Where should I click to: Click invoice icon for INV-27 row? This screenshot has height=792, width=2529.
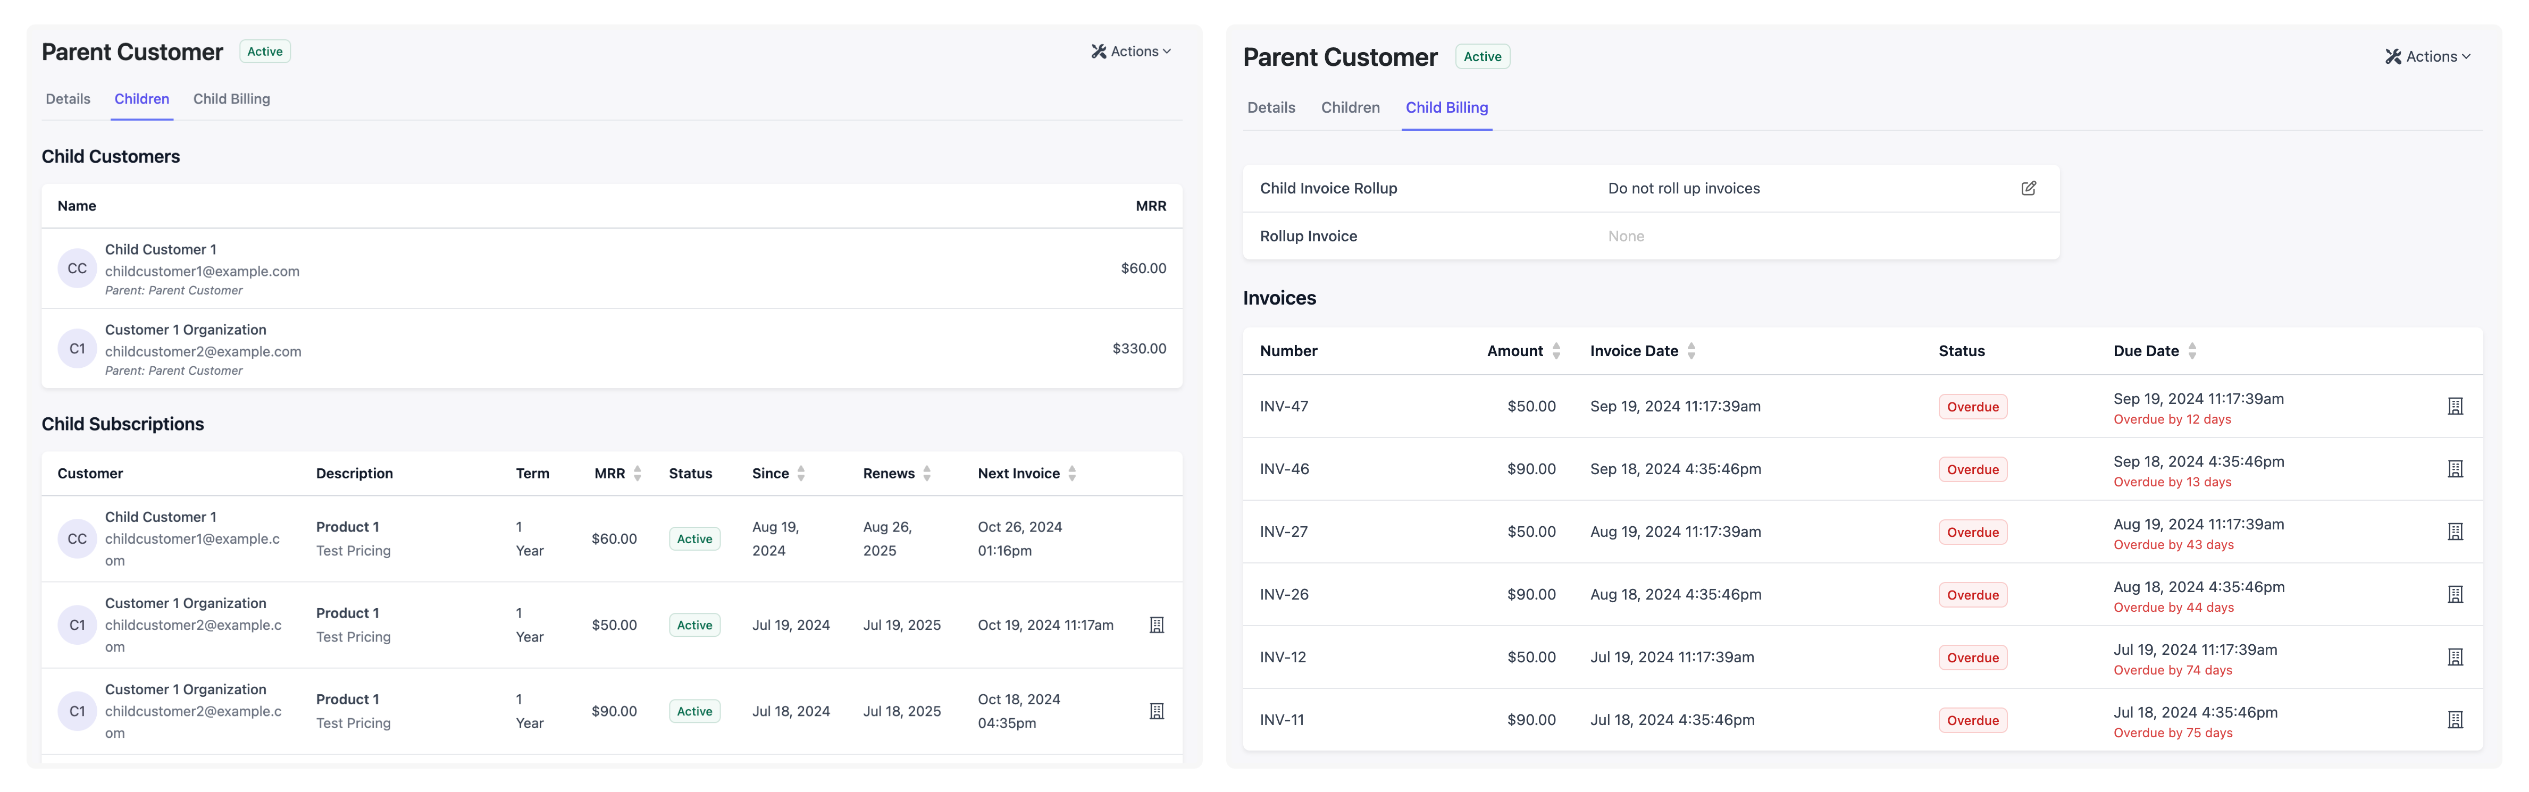(x=2455, y=532)
